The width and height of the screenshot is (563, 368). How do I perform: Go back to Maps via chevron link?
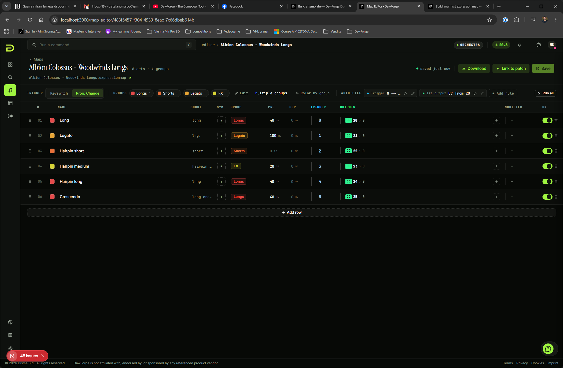[36, 59]
